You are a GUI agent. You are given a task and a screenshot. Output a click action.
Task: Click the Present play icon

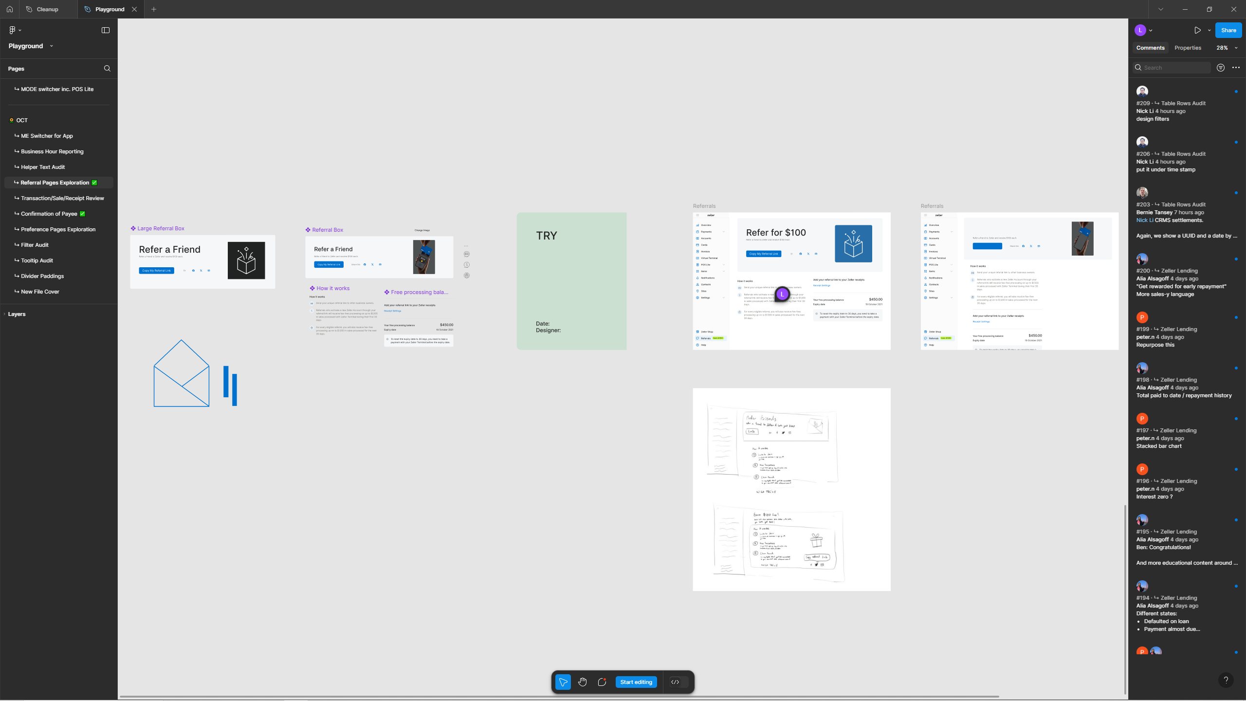(x=1198, y=30)
